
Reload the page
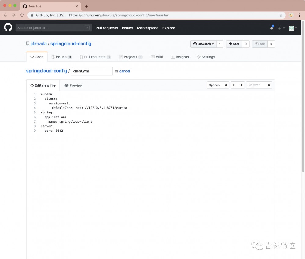[22, 15]
